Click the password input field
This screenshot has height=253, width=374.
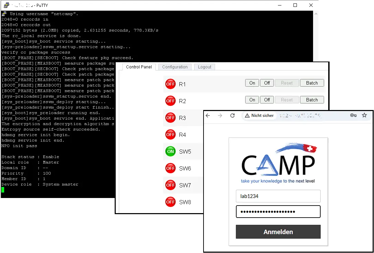[278, 211]
